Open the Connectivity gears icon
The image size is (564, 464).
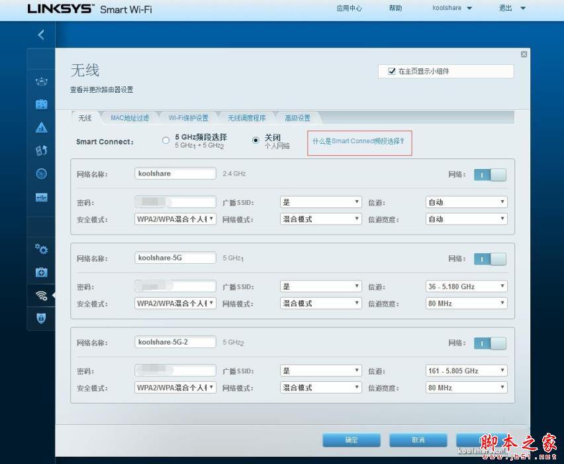41,249
